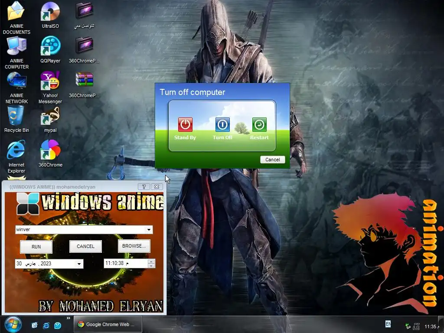Click the help question mark button
The width and height of the screenshot is (444, 333).
tap(144, 186)
